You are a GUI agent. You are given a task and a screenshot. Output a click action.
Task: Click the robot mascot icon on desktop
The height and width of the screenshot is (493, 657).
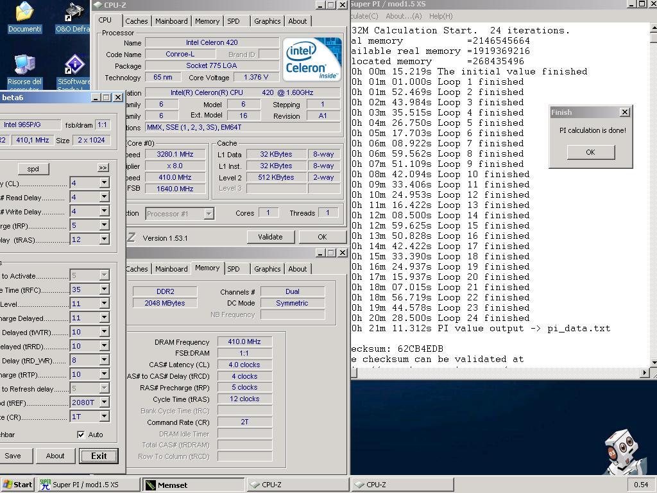click(625, 452)
